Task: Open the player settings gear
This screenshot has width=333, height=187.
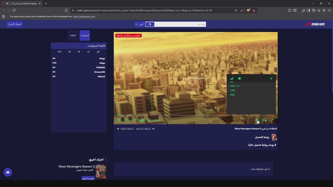Action: tap(257, 120)
